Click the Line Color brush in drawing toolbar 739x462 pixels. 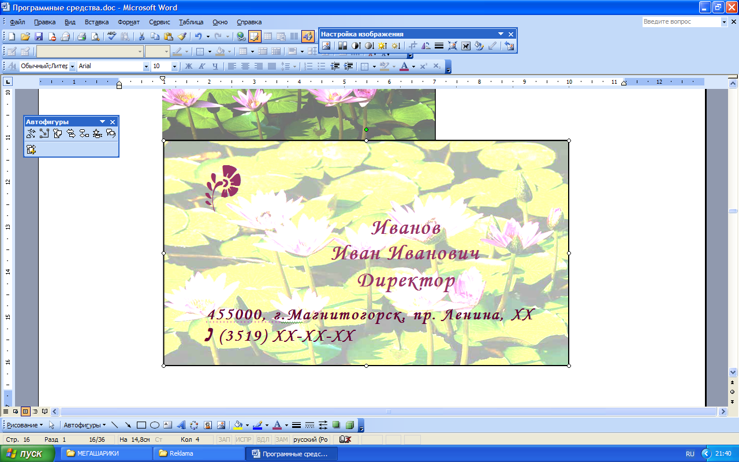(x=257, y=425)
